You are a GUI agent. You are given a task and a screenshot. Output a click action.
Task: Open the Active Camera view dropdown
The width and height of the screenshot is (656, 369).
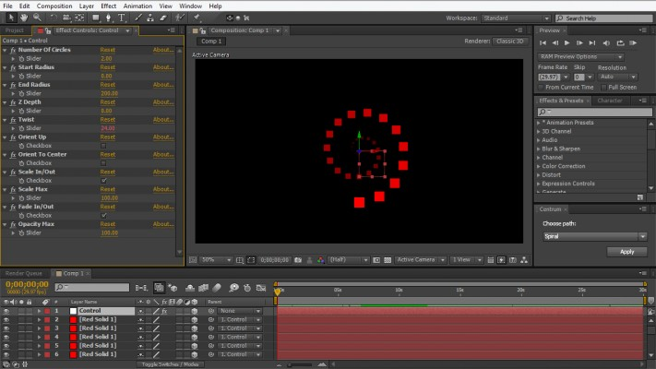tap(420, 260)
